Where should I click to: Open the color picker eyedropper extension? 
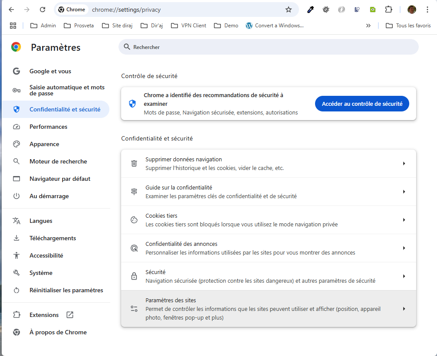coord(310,10)
